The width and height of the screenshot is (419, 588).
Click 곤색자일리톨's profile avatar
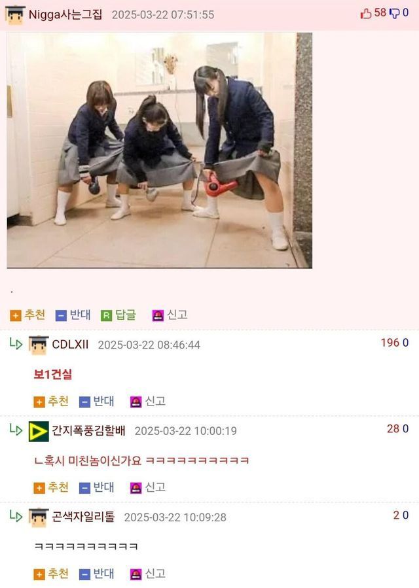(x=39, y=518)
